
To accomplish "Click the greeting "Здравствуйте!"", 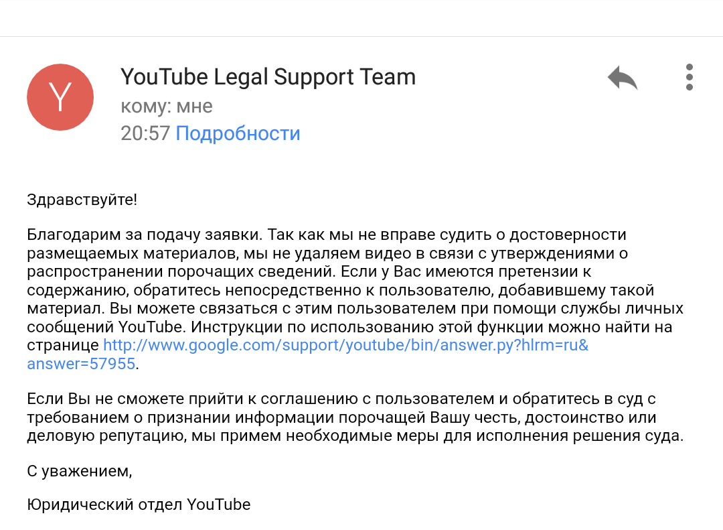I will tap(82, 200).
